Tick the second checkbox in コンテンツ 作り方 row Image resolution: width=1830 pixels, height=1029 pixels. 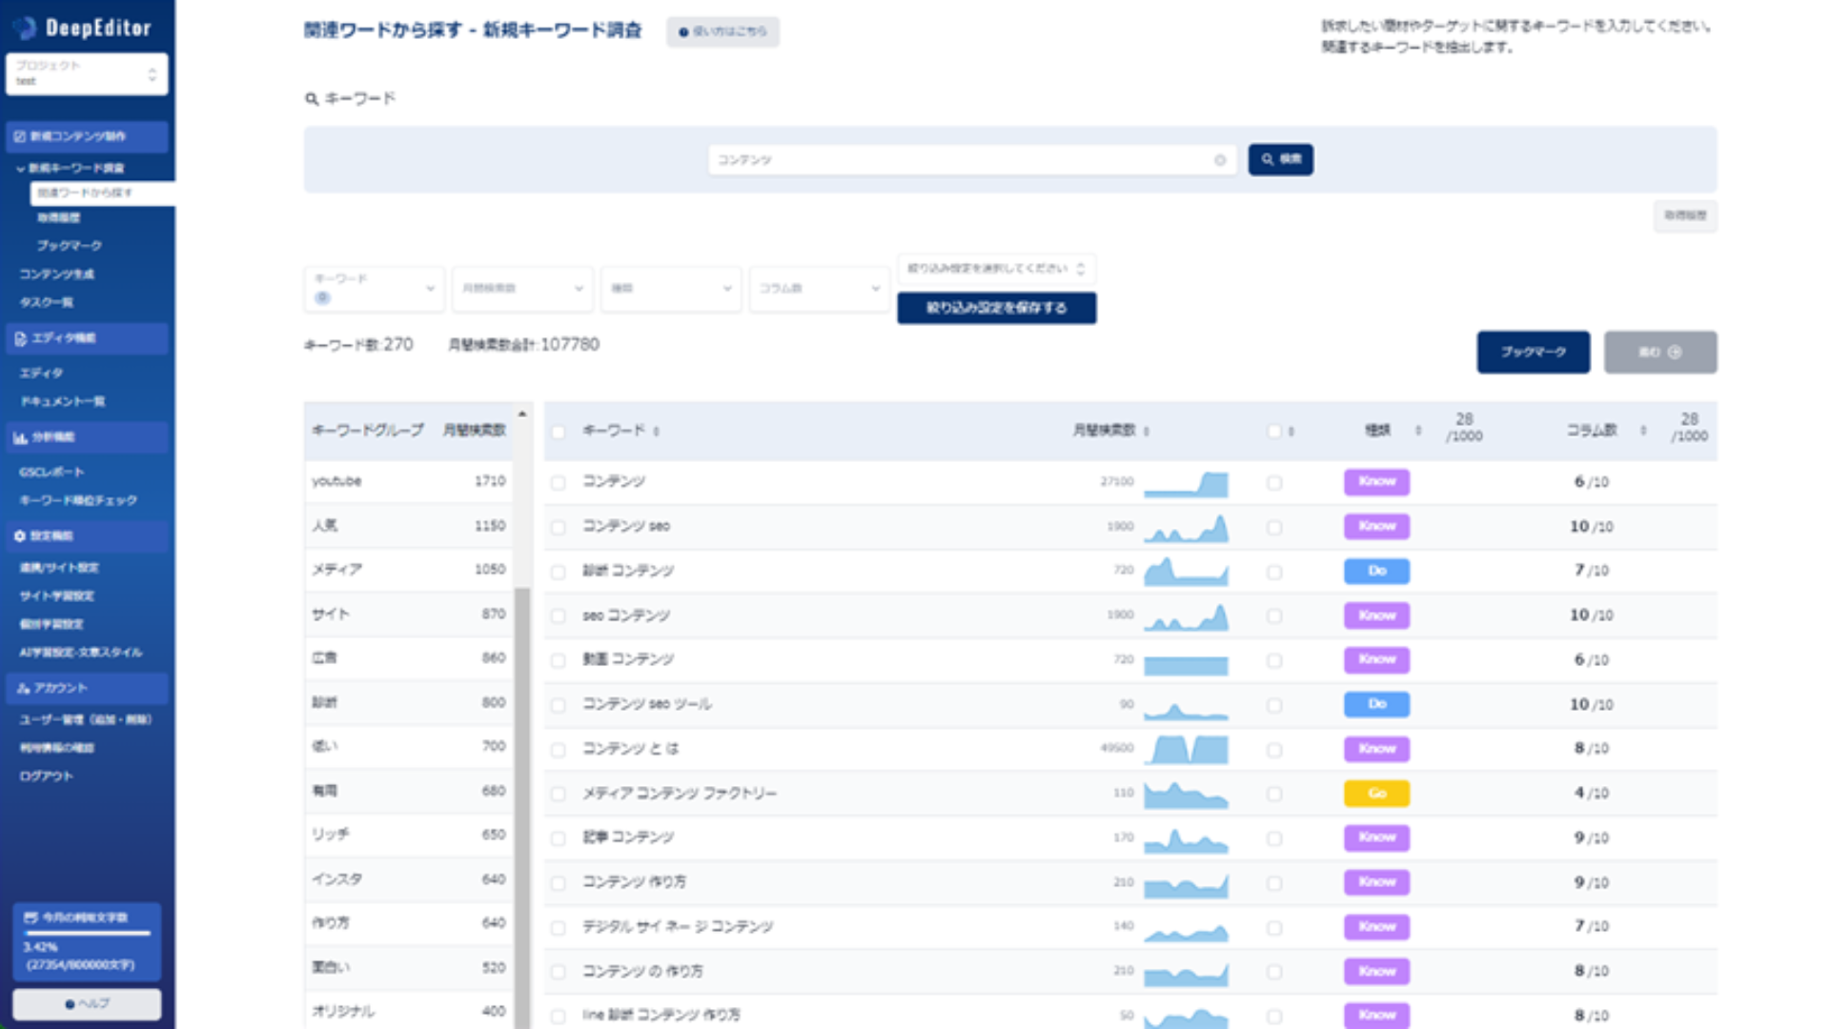click(1274, 883)
